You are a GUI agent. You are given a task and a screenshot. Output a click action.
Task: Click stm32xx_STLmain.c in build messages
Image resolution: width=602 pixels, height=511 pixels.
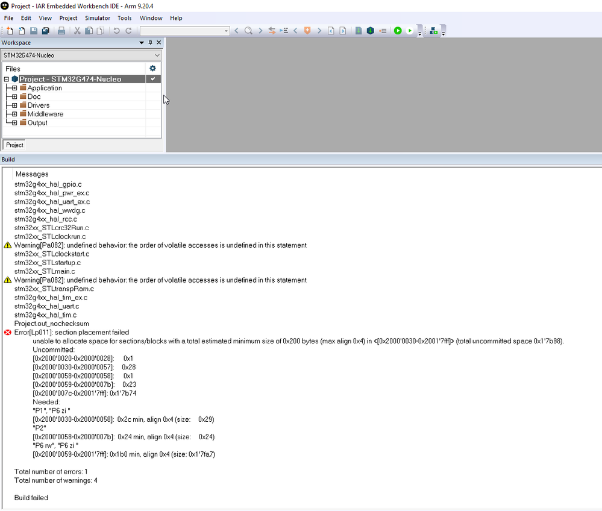point(45,271)
